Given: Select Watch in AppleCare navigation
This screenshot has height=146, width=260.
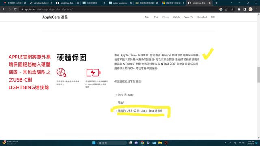Looking at the screenshot, I should (x=176, y=17).
